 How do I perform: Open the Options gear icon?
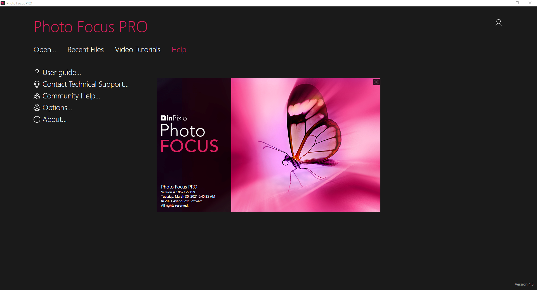click(x=37, y=108)
